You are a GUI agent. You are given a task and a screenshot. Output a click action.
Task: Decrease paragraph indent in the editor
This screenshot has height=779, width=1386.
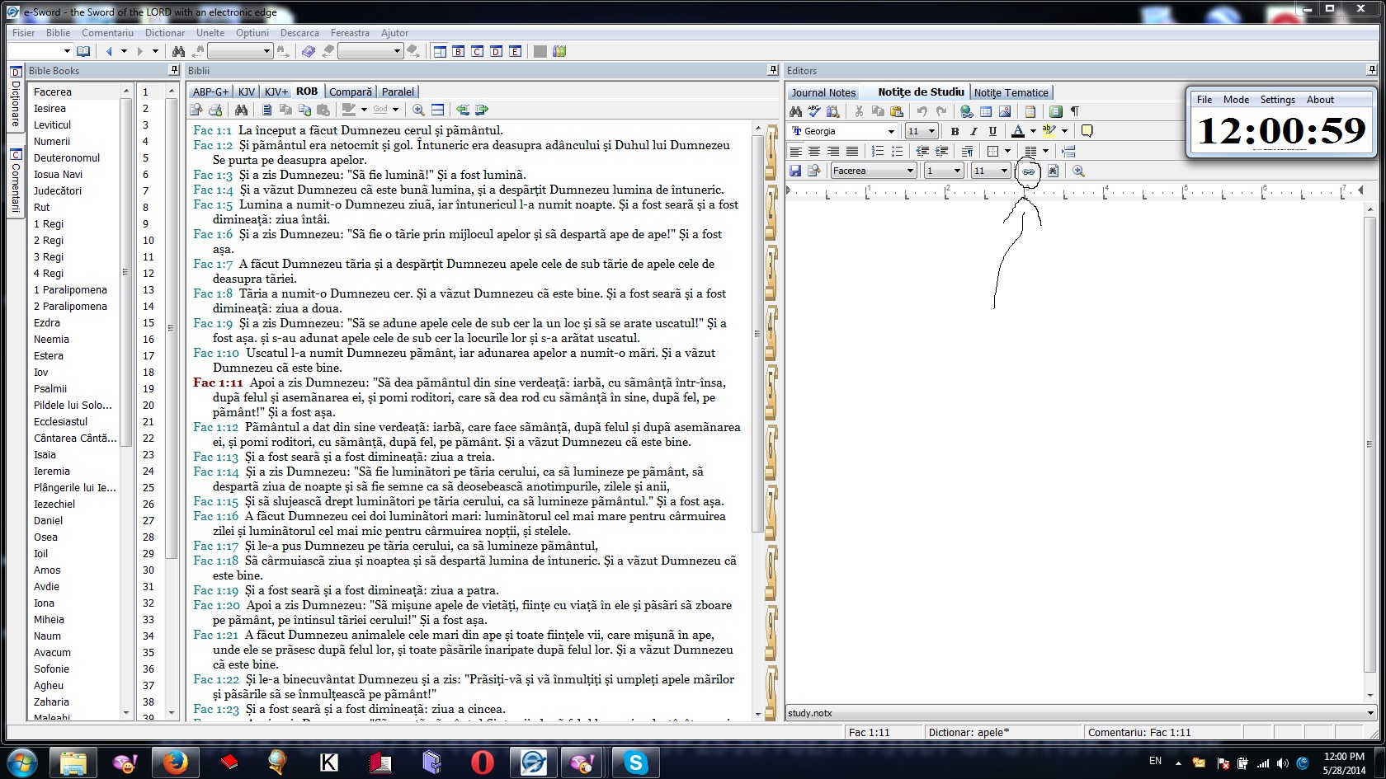click(x=922, y=151)
